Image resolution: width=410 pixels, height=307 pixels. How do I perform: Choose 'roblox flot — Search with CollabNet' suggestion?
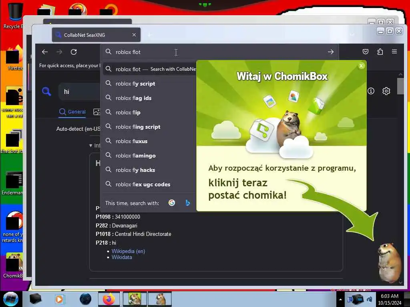click(150, 69)
